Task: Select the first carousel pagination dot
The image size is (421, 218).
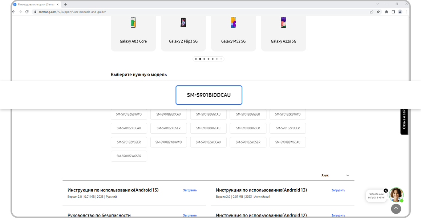Action: 196,59
